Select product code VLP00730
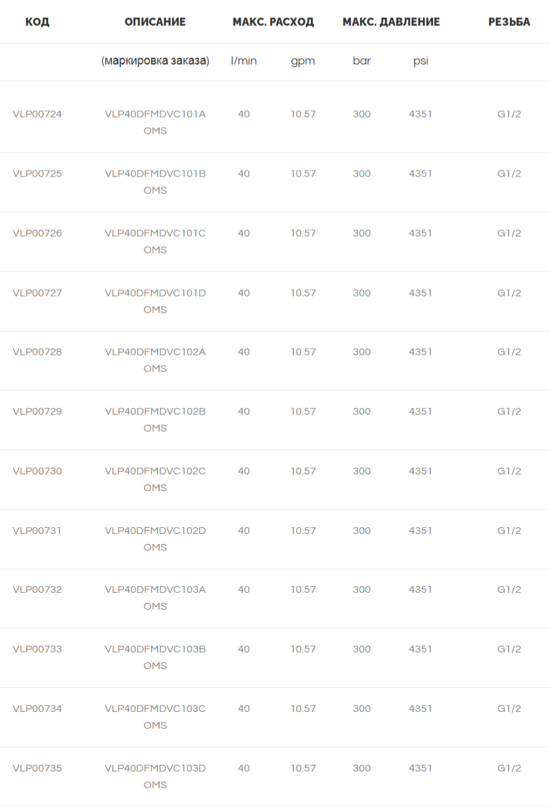550x807 pixels. tap(37, 471)
